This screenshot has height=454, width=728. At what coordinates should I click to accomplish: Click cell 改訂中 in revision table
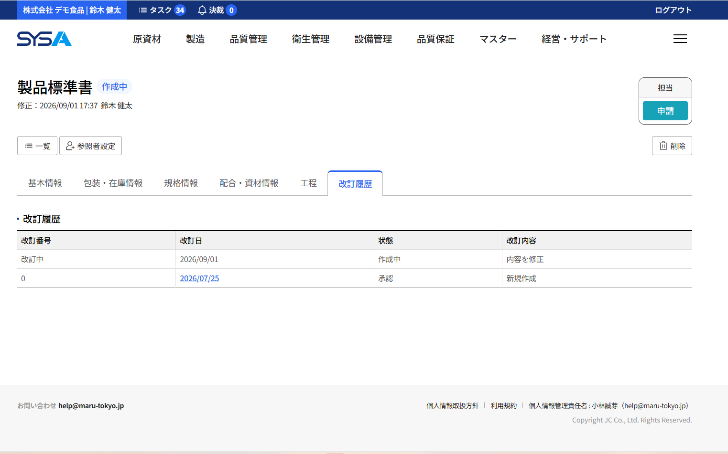pos(96,259)
